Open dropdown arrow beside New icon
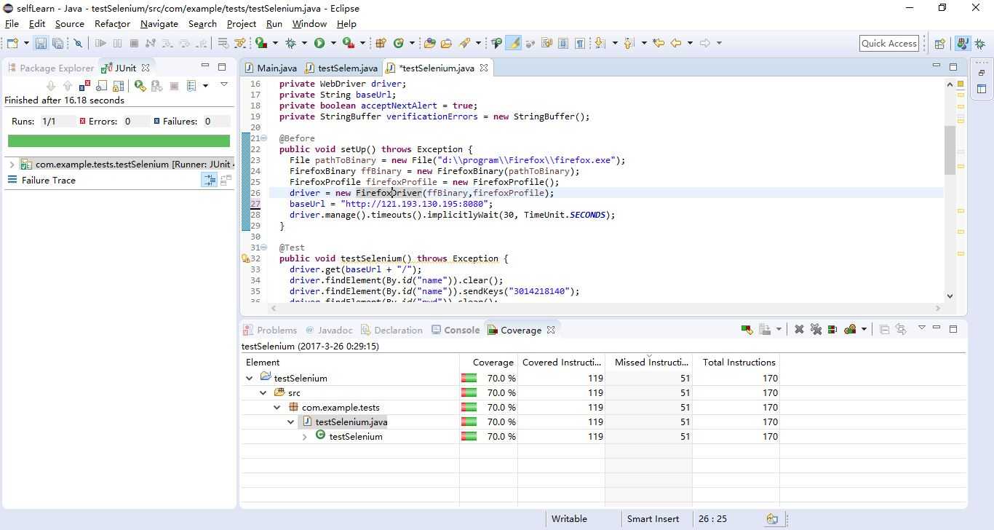This screenshot has width=994, height=530. pos(26,43)
